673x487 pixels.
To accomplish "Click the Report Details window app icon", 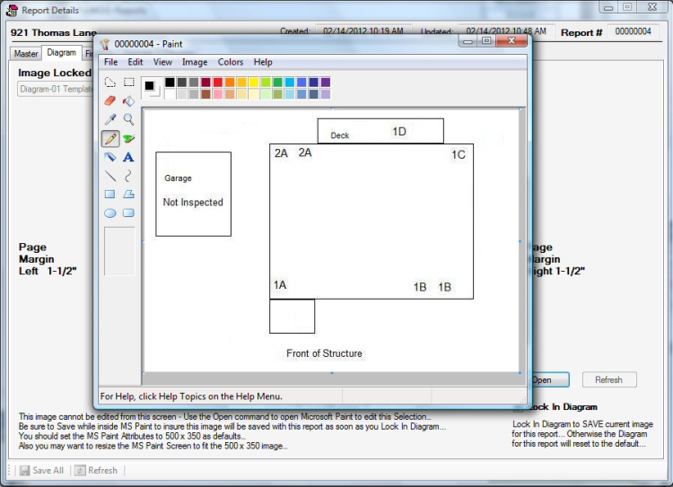I will tap(12, 10).
